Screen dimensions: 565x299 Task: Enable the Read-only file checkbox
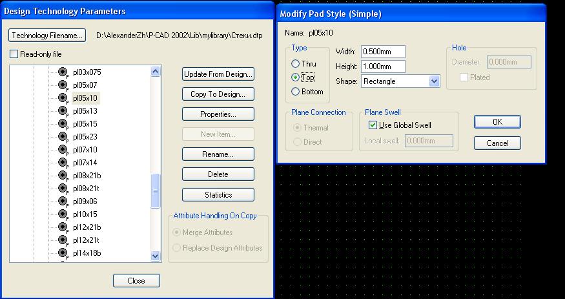click(x=14, y=54)
